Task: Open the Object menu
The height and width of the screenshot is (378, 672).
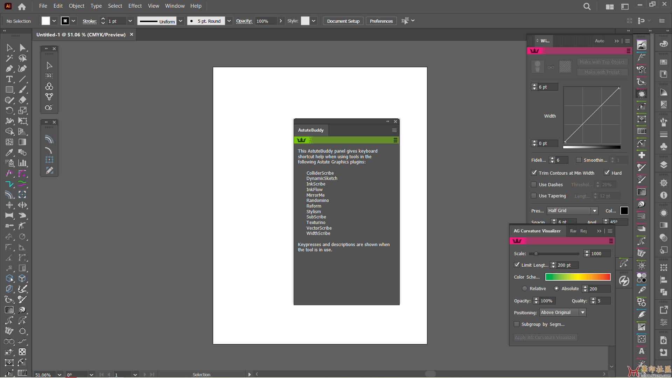Action: point(77,6)
